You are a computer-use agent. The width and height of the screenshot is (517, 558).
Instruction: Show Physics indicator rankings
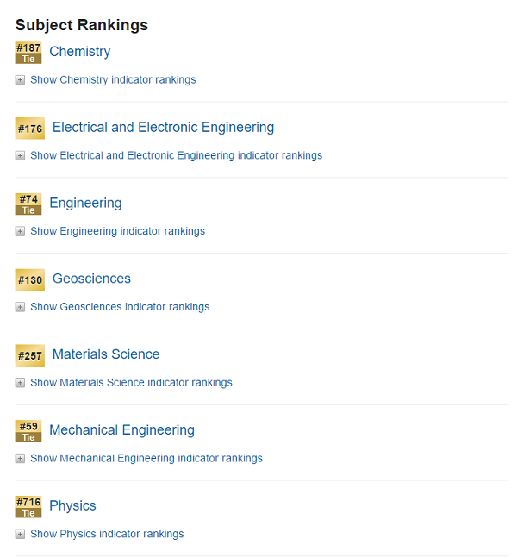(x=107, y=534)
